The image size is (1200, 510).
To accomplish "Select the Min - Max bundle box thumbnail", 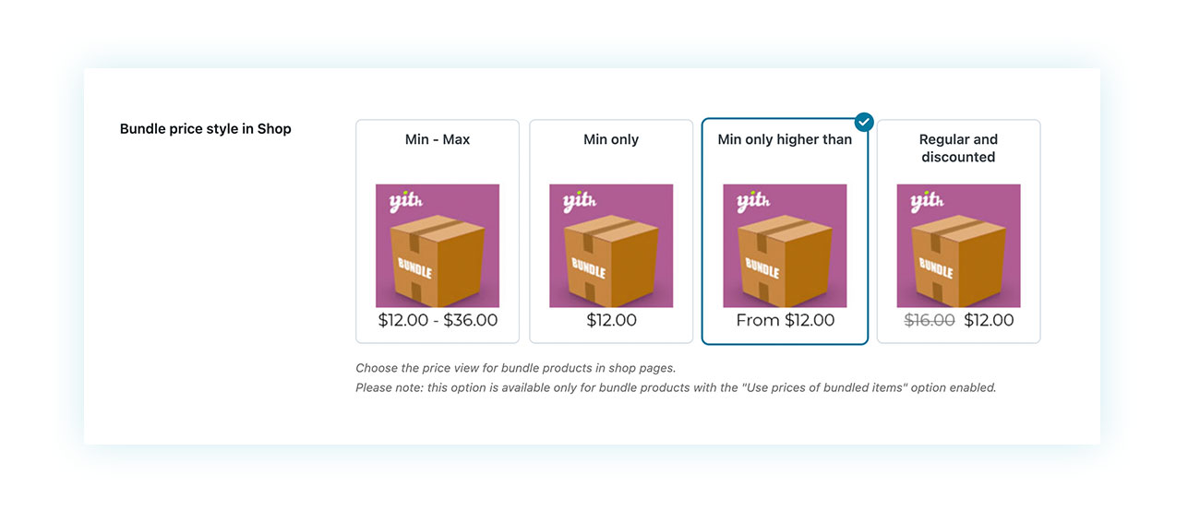I will coord(438,246).
